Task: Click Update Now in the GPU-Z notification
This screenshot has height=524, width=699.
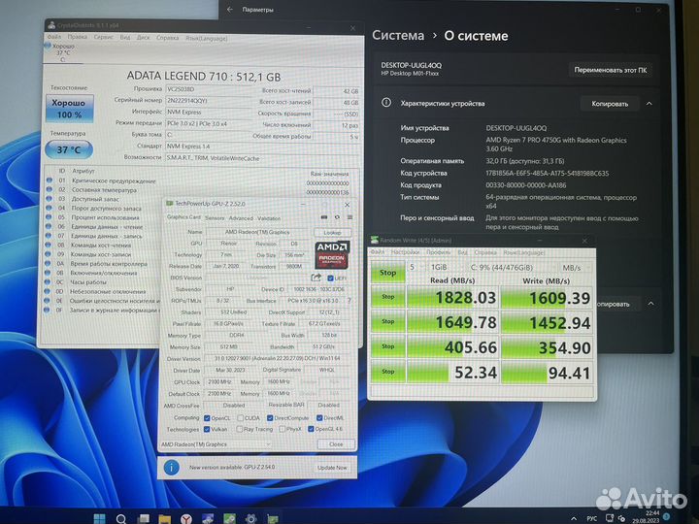Action: (332, 468)
